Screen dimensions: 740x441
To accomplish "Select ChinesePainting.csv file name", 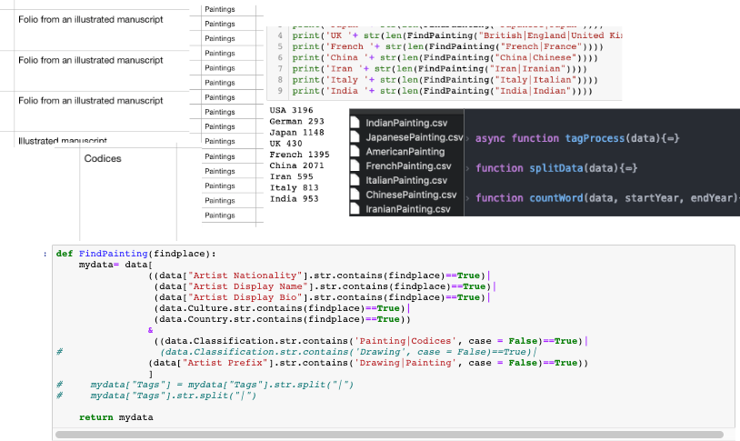I will 410,195.
